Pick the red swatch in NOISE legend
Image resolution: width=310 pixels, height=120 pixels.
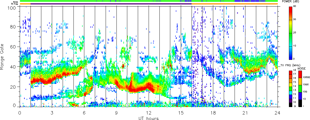coord(300,74)
